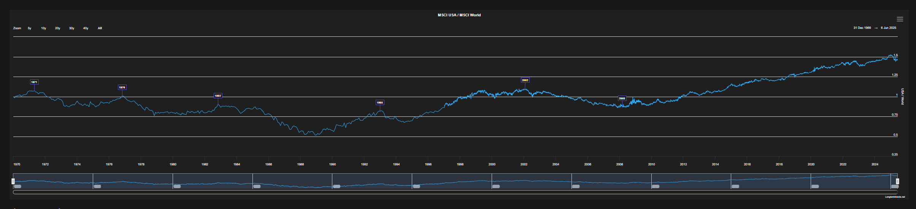Click the 1976 flag marker
Screen dimensions: 916x209
(x=122, y=87)
